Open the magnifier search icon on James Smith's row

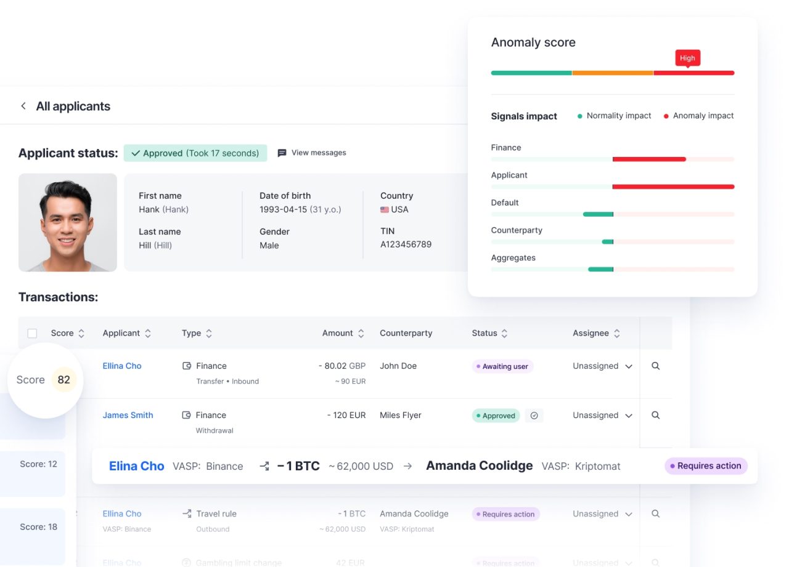click(x=656, y=415)
